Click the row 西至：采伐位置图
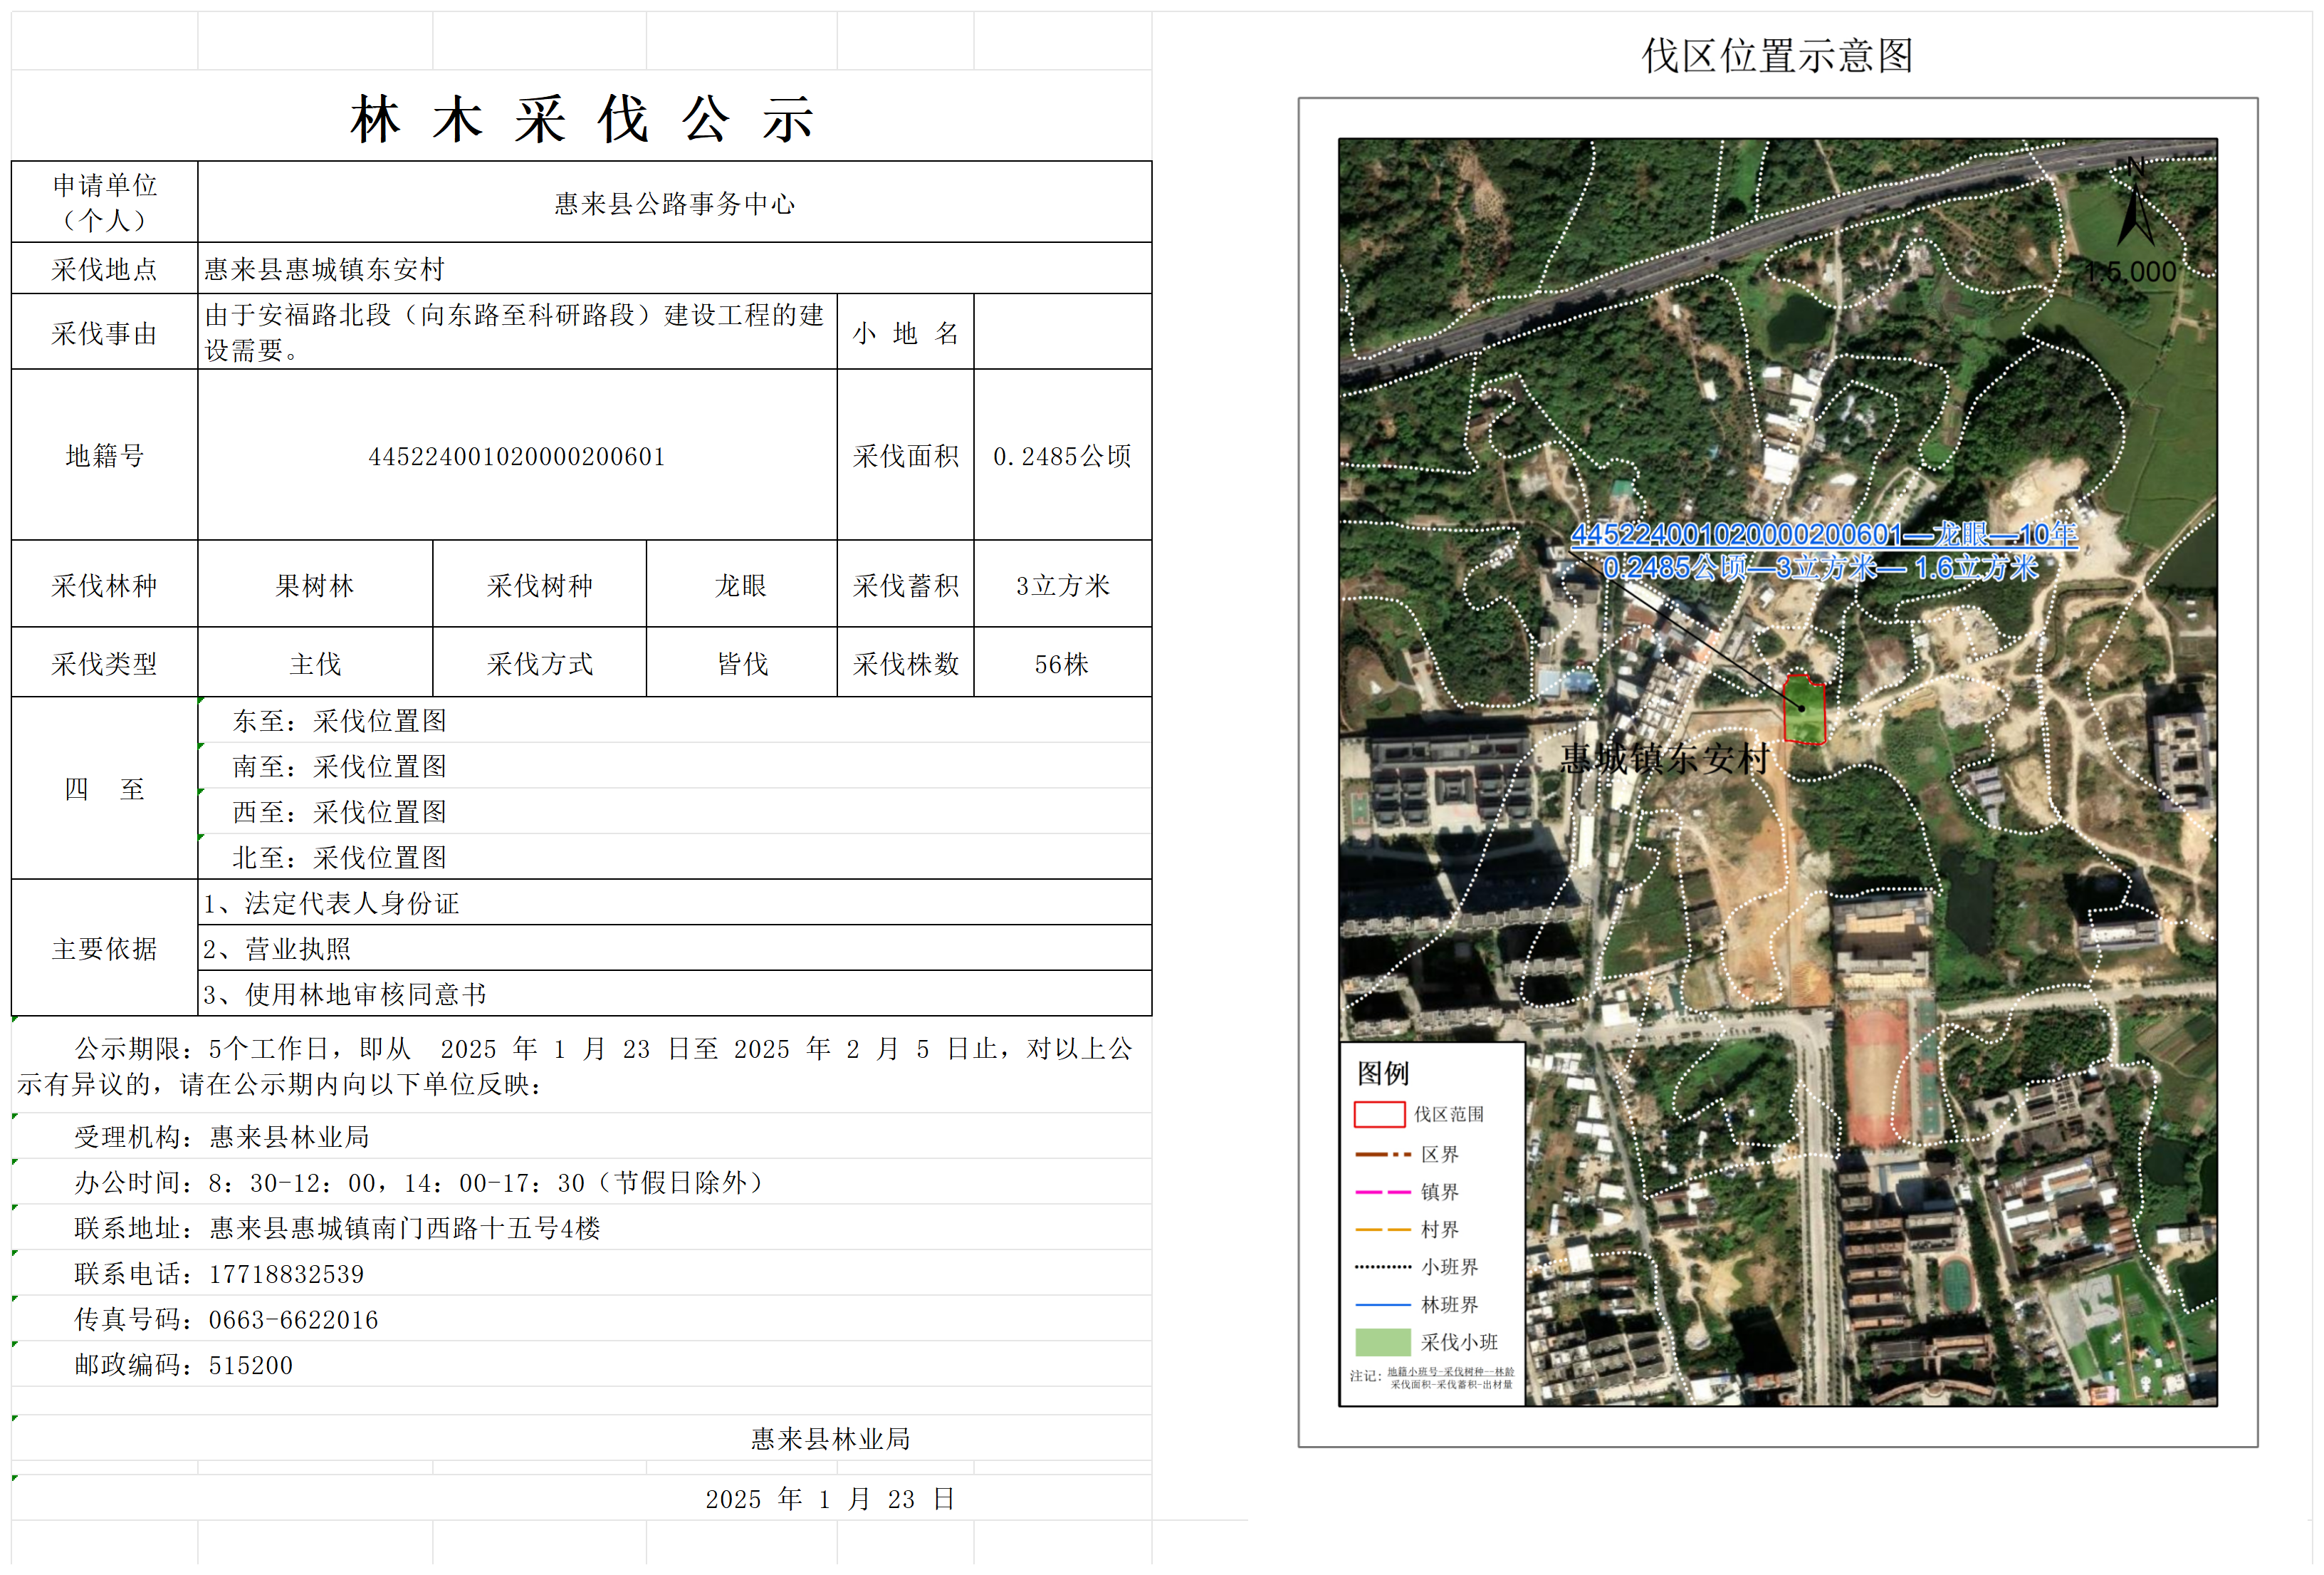 coord(674,811)
